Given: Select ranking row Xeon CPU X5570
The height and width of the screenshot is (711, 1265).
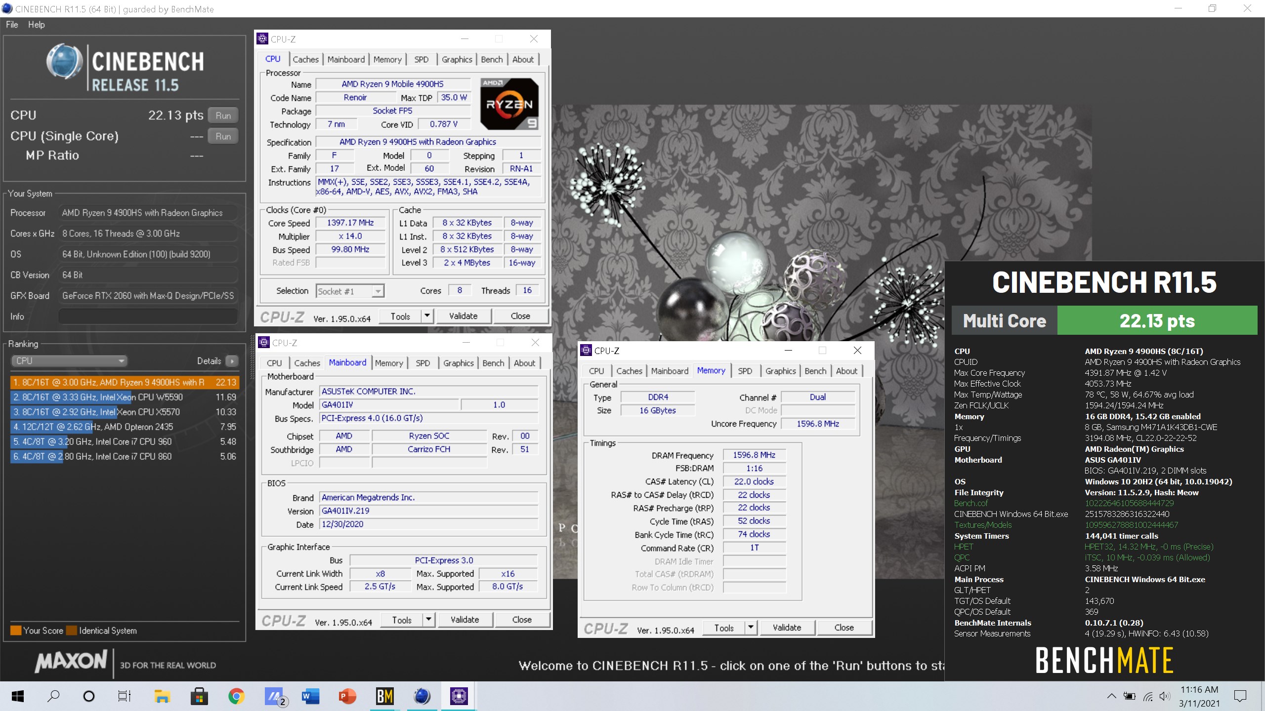Looking at the screenshot, I should coord(125,412).
